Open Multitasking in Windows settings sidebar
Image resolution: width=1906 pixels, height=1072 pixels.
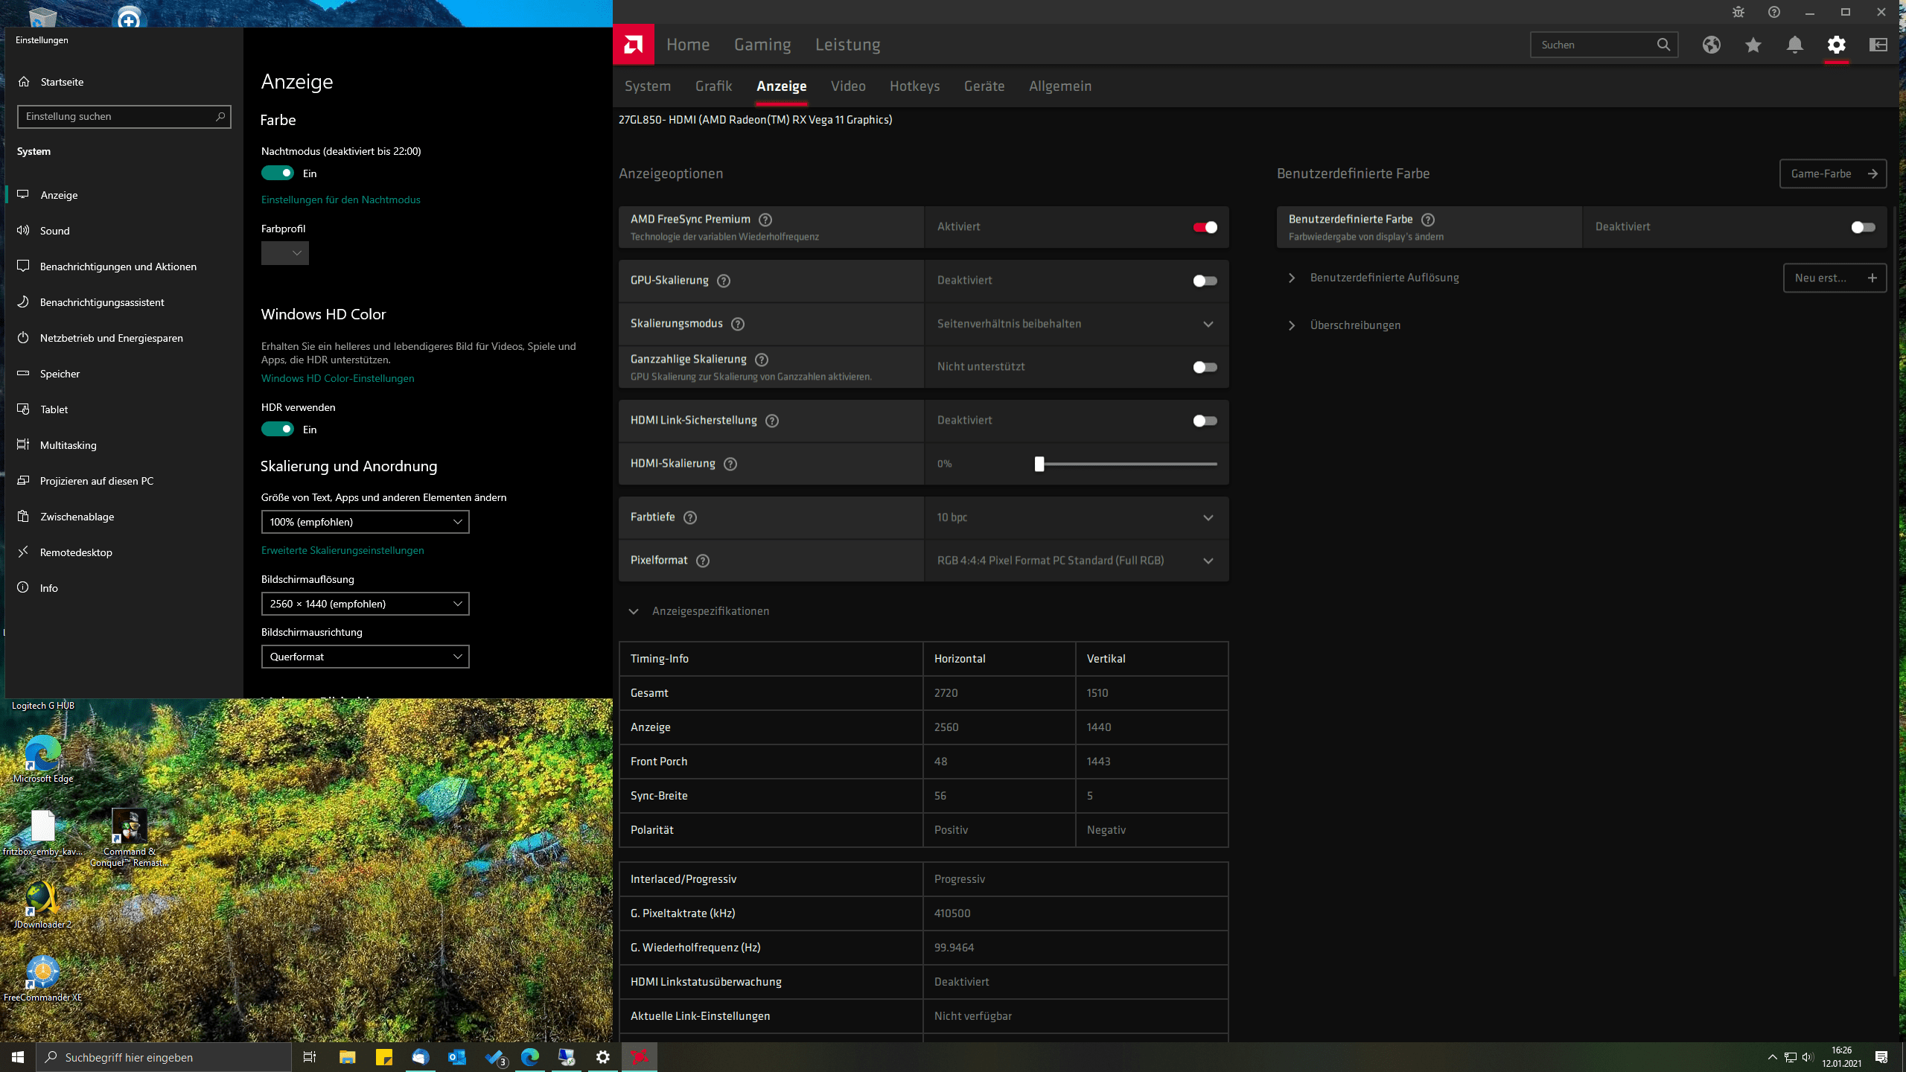124,445
